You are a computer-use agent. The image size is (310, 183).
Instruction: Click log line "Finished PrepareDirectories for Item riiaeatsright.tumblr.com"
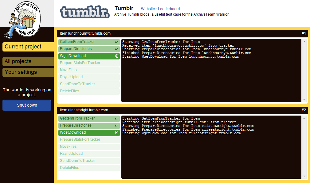[x=188, y=130]
